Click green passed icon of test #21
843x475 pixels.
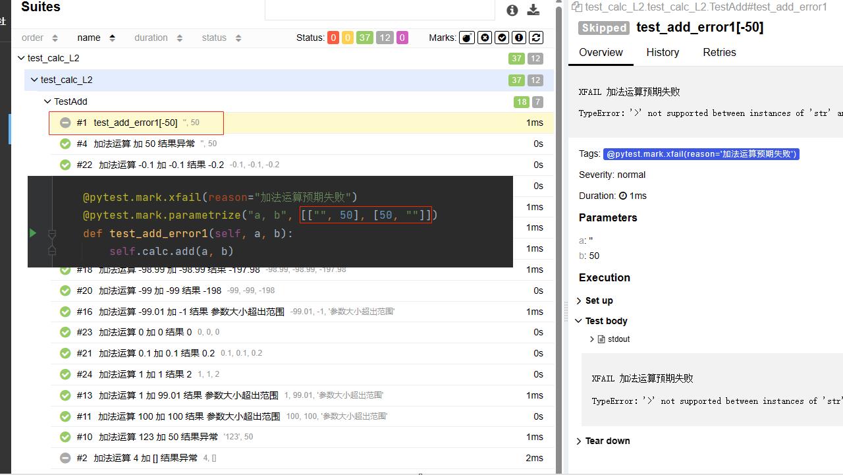click(65, 353)
